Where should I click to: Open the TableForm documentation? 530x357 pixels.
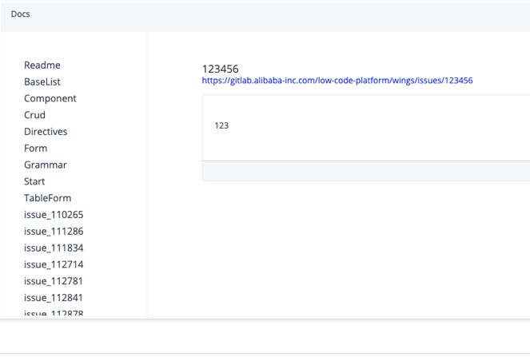pyautogui.click(x=48, y=198)
